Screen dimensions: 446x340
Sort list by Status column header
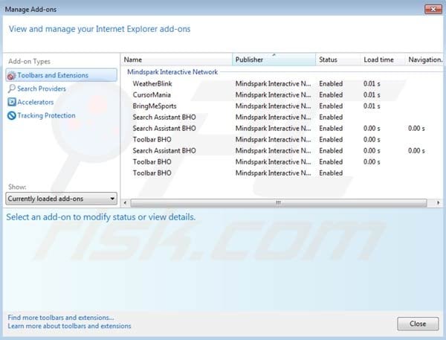(x=338, y=60)
